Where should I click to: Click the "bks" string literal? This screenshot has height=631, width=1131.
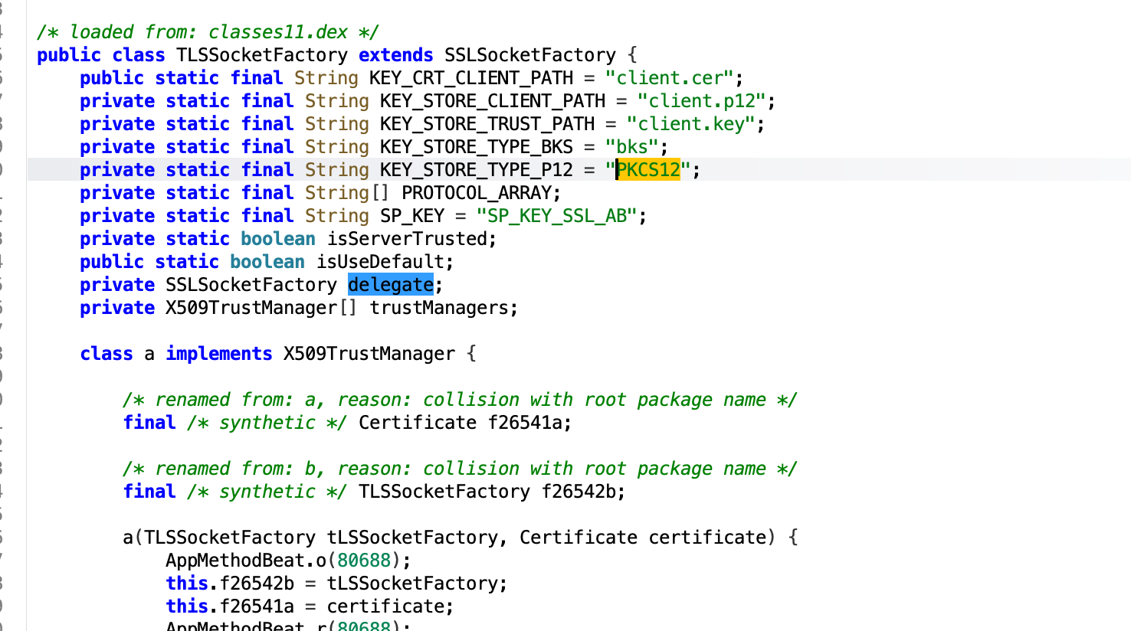click(632, 147)
